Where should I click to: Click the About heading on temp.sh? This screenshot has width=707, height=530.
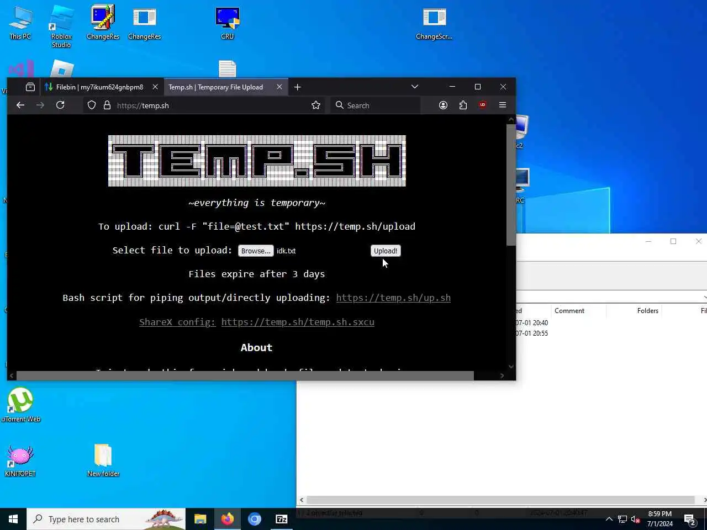pos(256,347)
